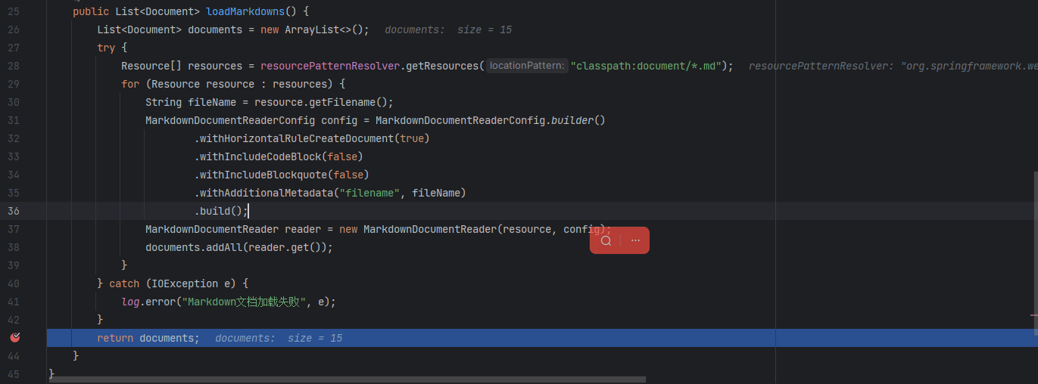Click line number 25 in the gutter

click(x=14, y=11)
